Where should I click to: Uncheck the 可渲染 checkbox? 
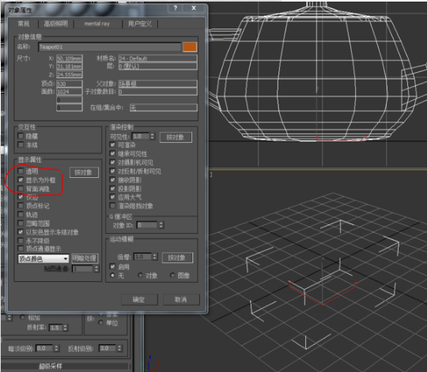(x=112, y=145)
